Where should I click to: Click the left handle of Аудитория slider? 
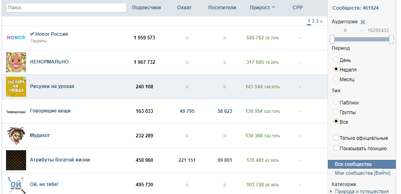coord(332,39)
